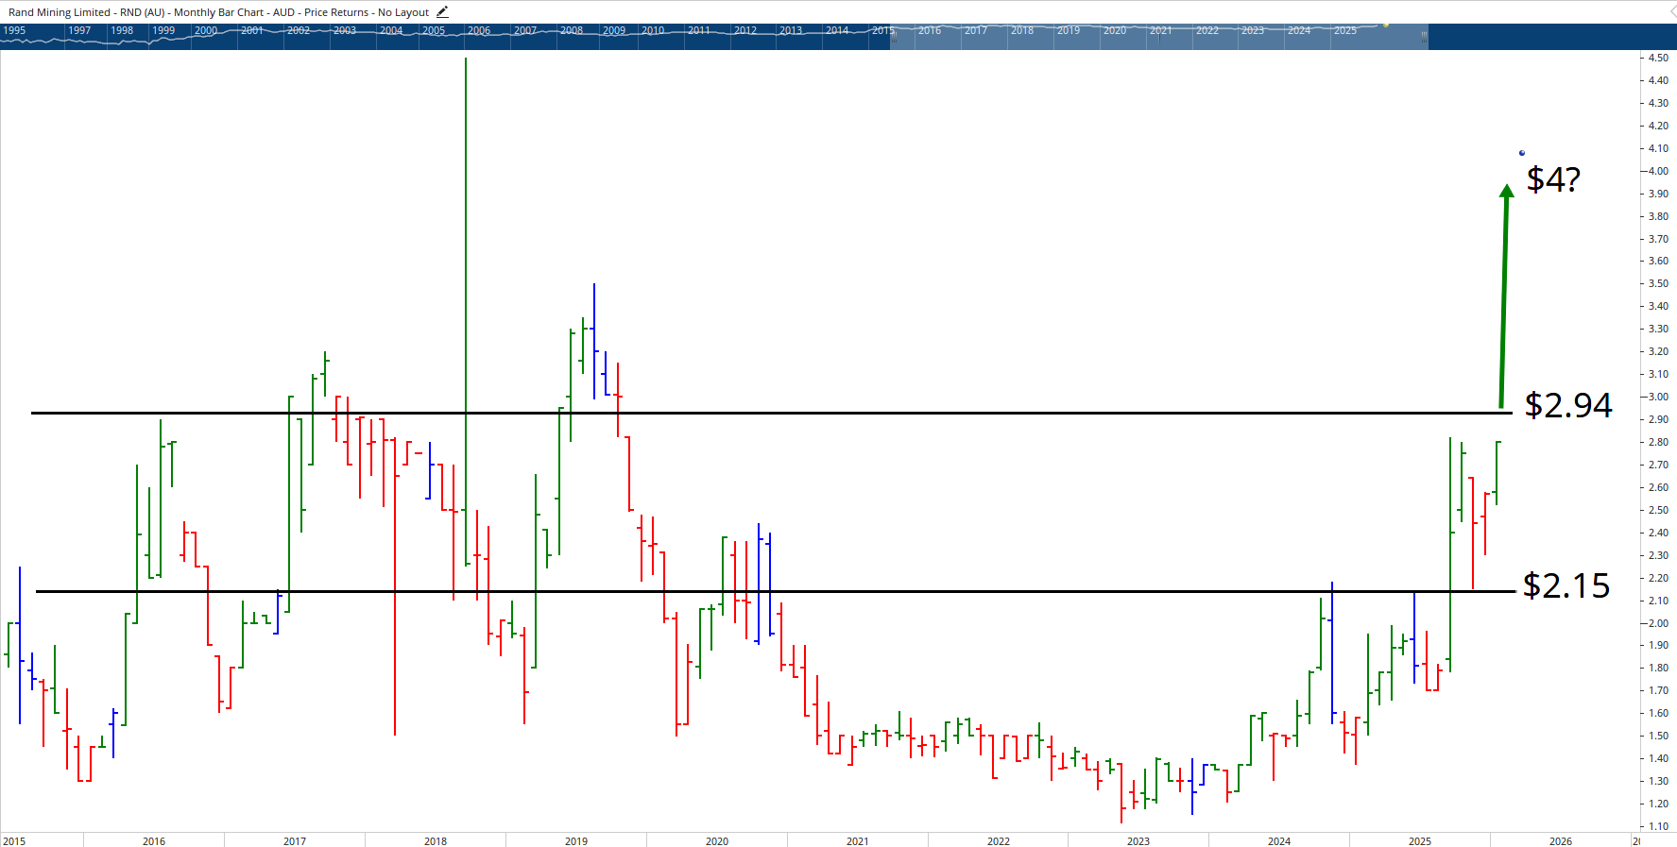This screenshot has width=1677, height=847.
Task: Click the pencil edit icon beside chart title
Action: [442, 12]
